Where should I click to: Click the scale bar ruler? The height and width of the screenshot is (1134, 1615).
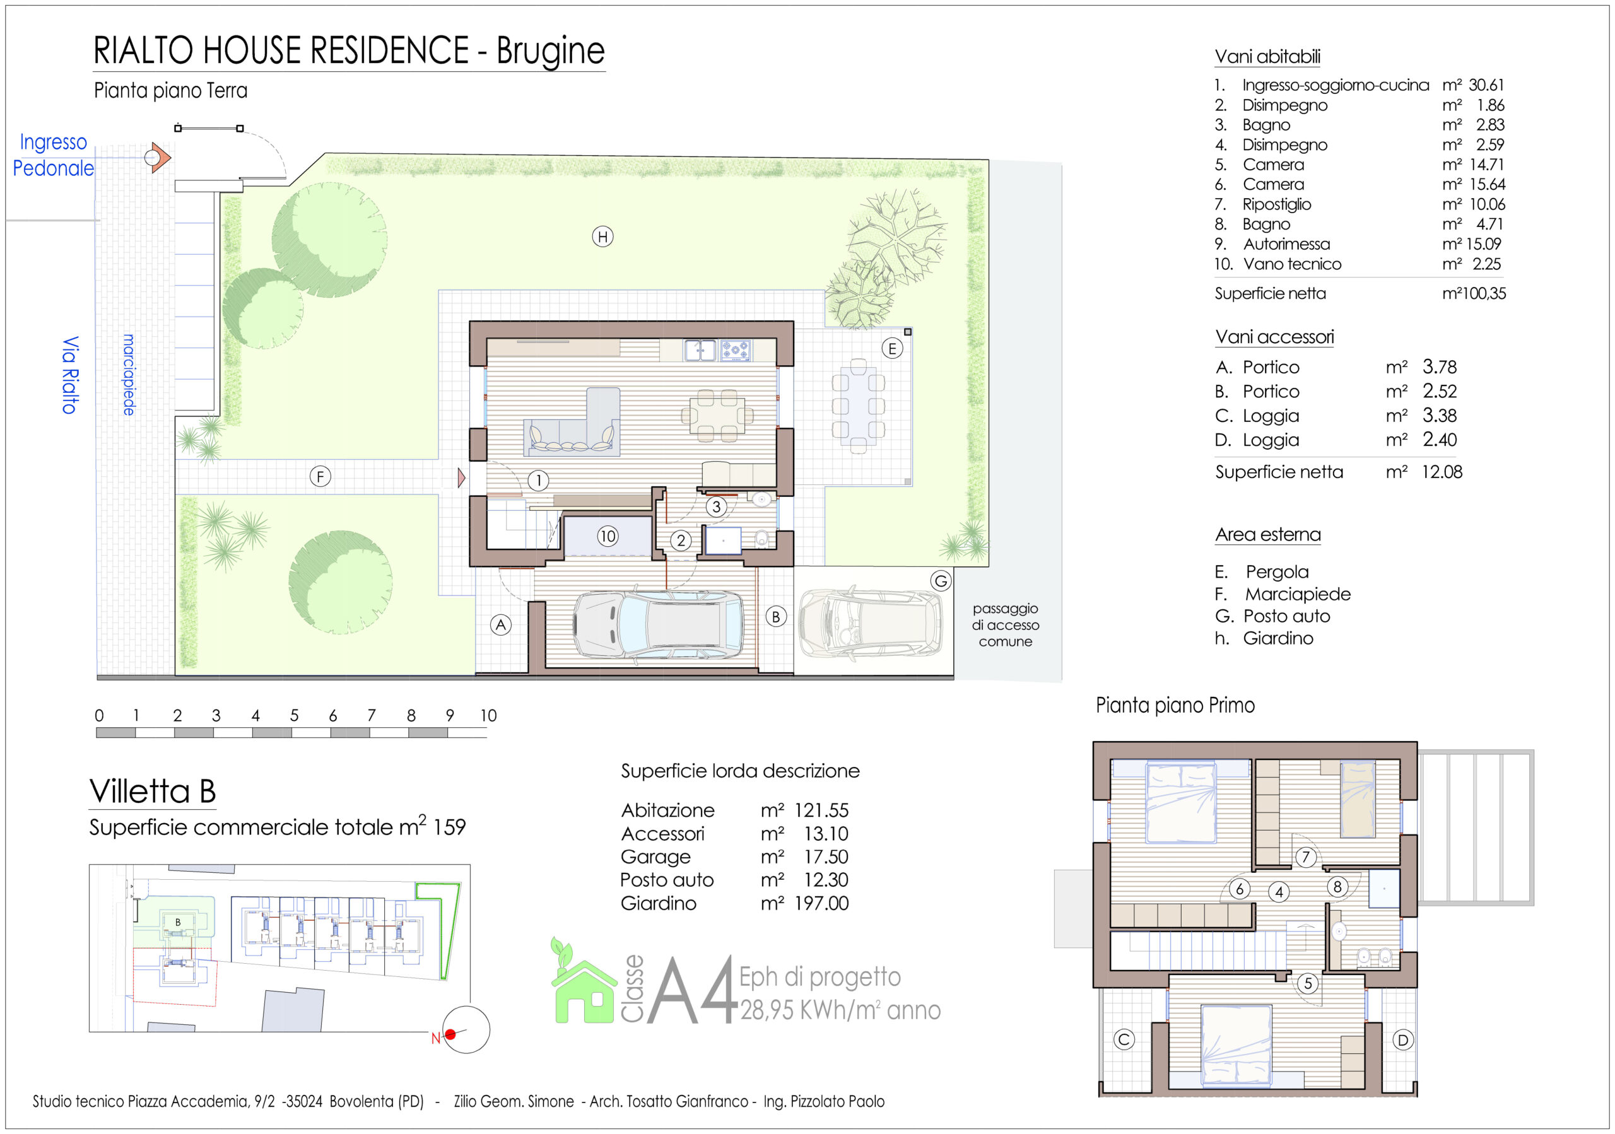pos(291,732)
